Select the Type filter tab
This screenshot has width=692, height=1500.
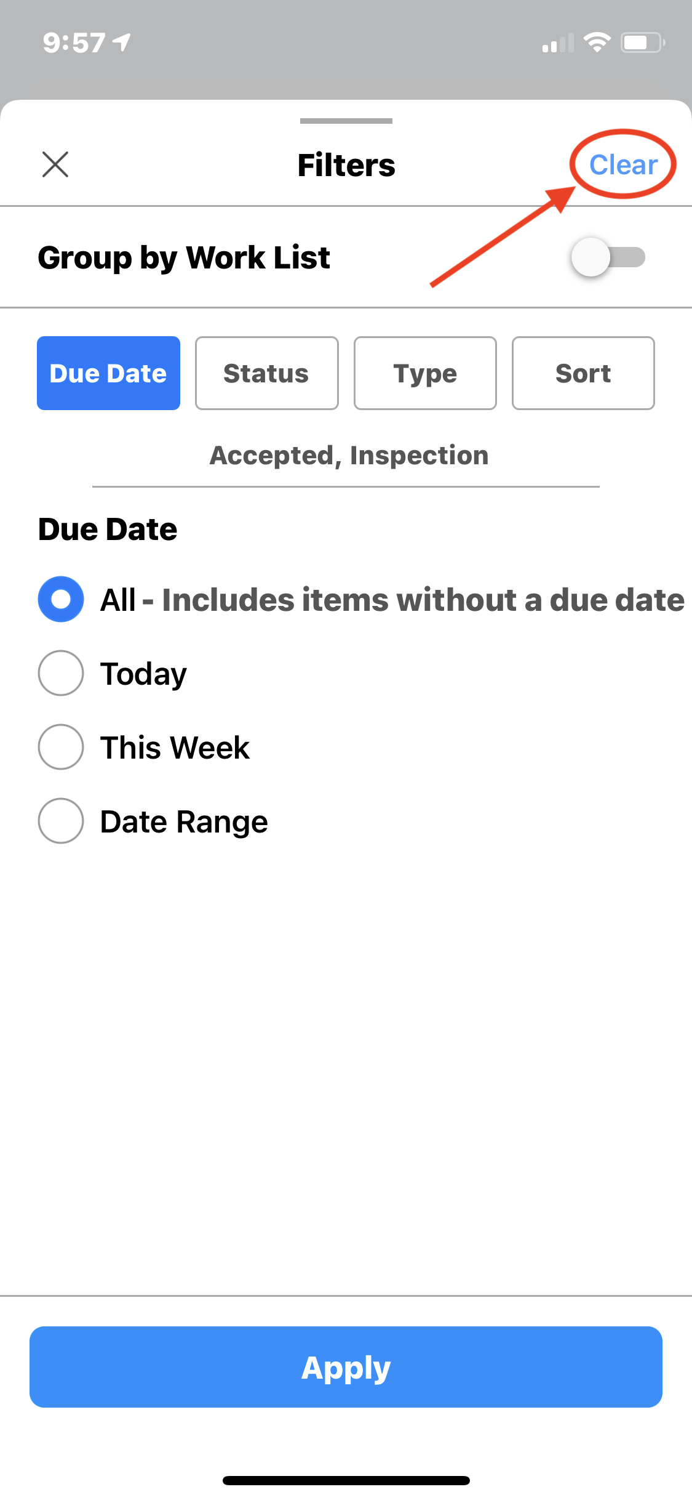425,373
